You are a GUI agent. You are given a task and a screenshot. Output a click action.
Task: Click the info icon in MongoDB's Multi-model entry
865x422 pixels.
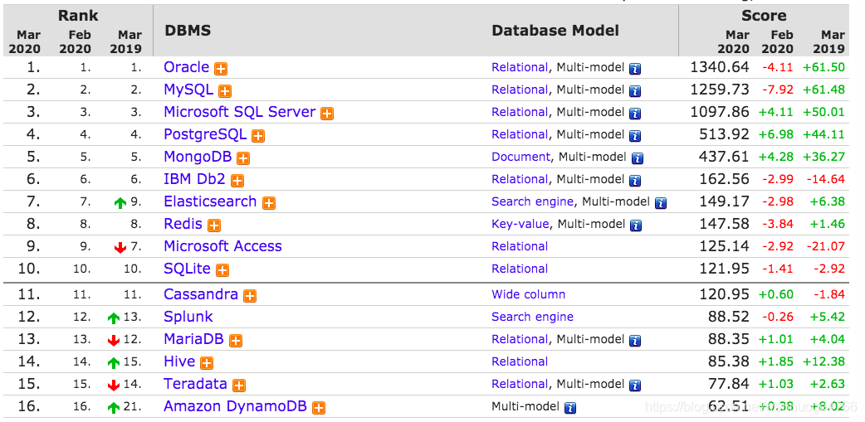coord(638,158)
